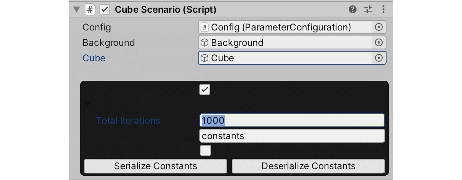This screenshot has height=180, width=462.
Task: Select the Cube property label
Action: click(94, 58)
